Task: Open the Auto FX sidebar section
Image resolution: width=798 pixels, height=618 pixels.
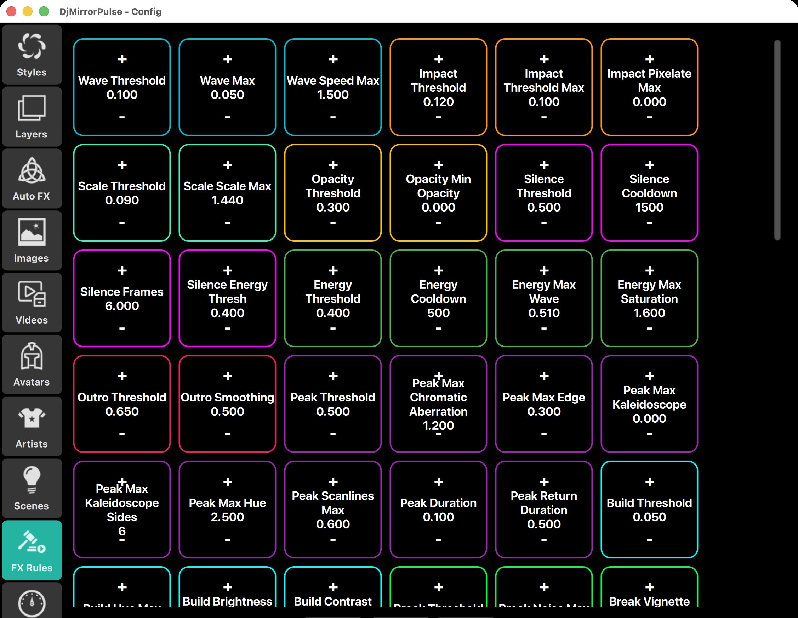Action: pyautogui.click(x=32, y=179)
